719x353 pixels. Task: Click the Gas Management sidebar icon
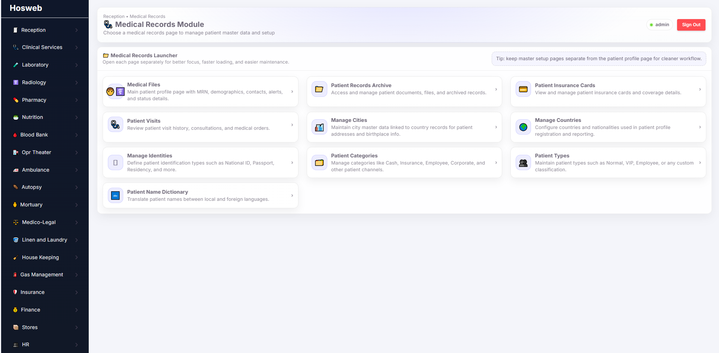(15, 274)
